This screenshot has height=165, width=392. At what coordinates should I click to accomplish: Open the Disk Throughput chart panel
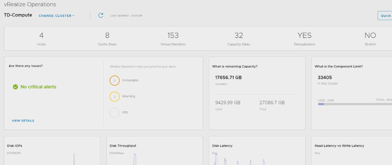[154, 150]
